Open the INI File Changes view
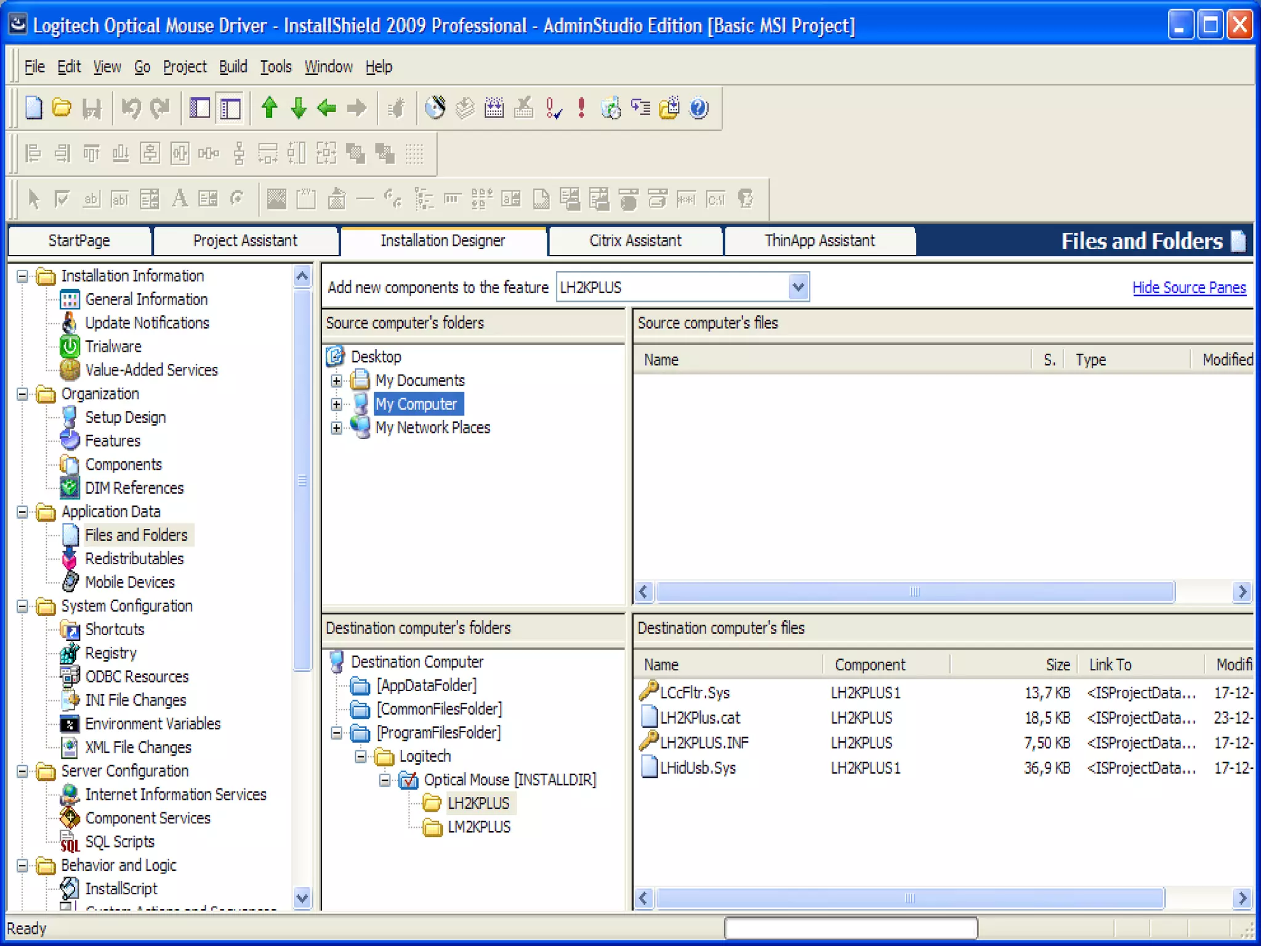Image resolution: width=1261 pixels, height=946 pixels. tap(135, 700)
